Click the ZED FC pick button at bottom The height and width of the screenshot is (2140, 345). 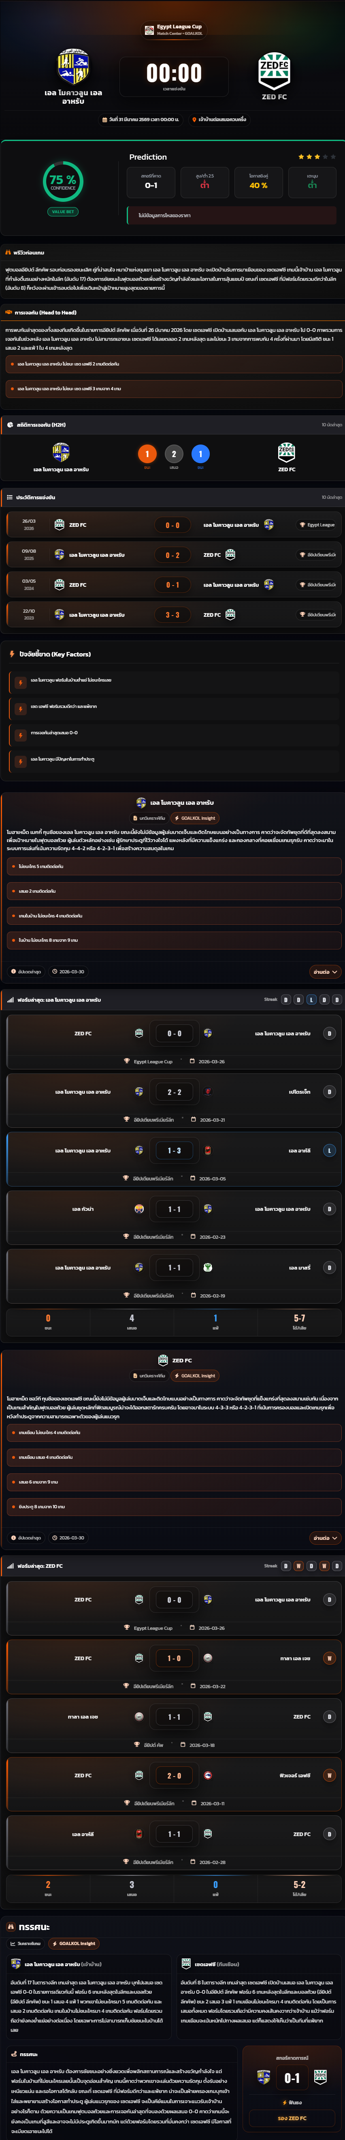pyautogui.click(x=292, y=2119)
